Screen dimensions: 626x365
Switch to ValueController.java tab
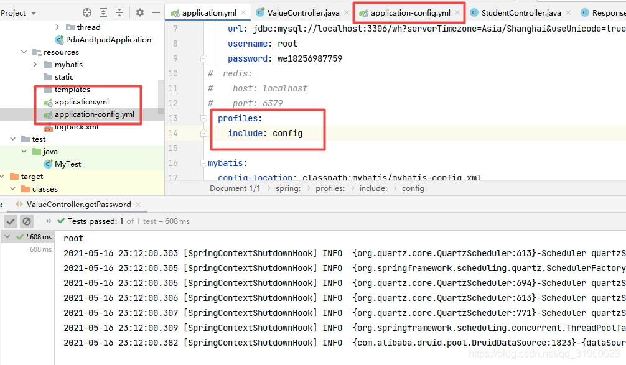pyautogui.click(x=304, y=13)
